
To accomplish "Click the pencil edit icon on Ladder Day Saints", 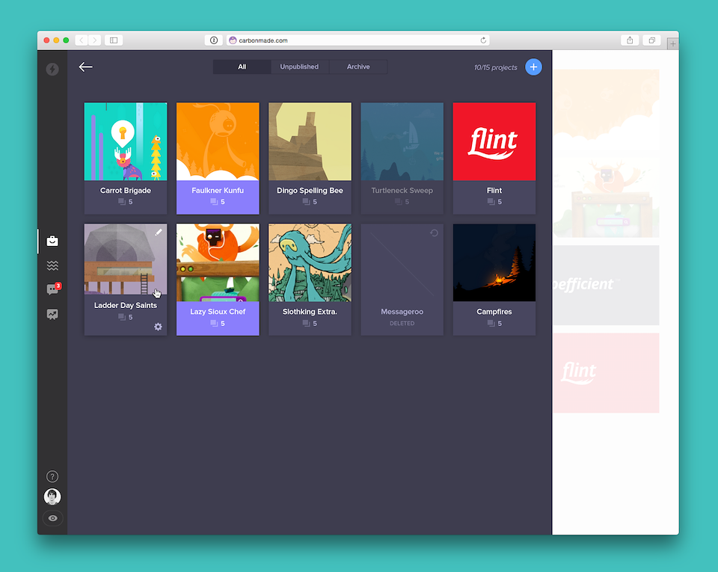I will [158, 233].
